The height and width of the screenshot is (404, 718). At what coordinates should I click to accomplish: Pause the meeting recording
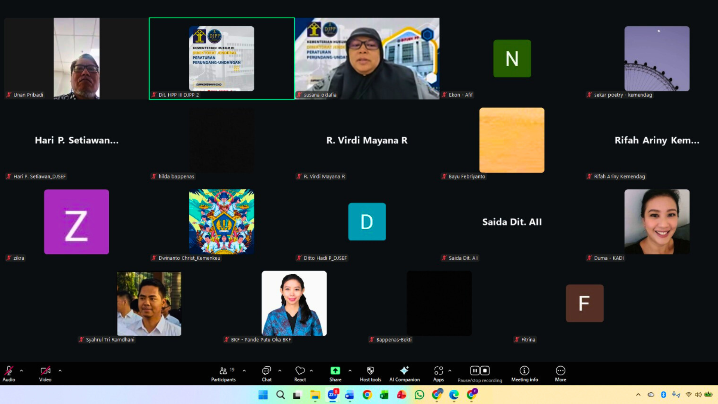point(475,370)
